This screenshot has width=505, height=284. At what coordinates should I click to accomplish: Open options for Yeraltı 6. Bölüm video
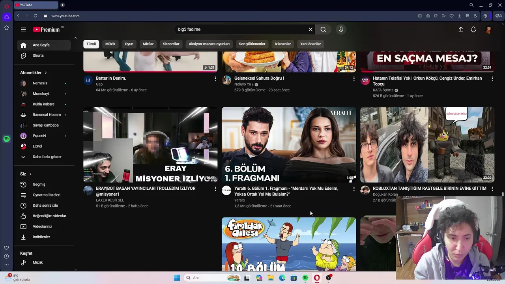tap(353, 189)
